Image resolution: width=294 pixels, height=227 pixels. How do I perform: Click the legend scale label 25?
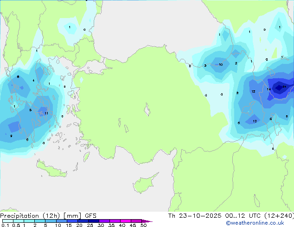pyautogui.click(x=90, y=225)
